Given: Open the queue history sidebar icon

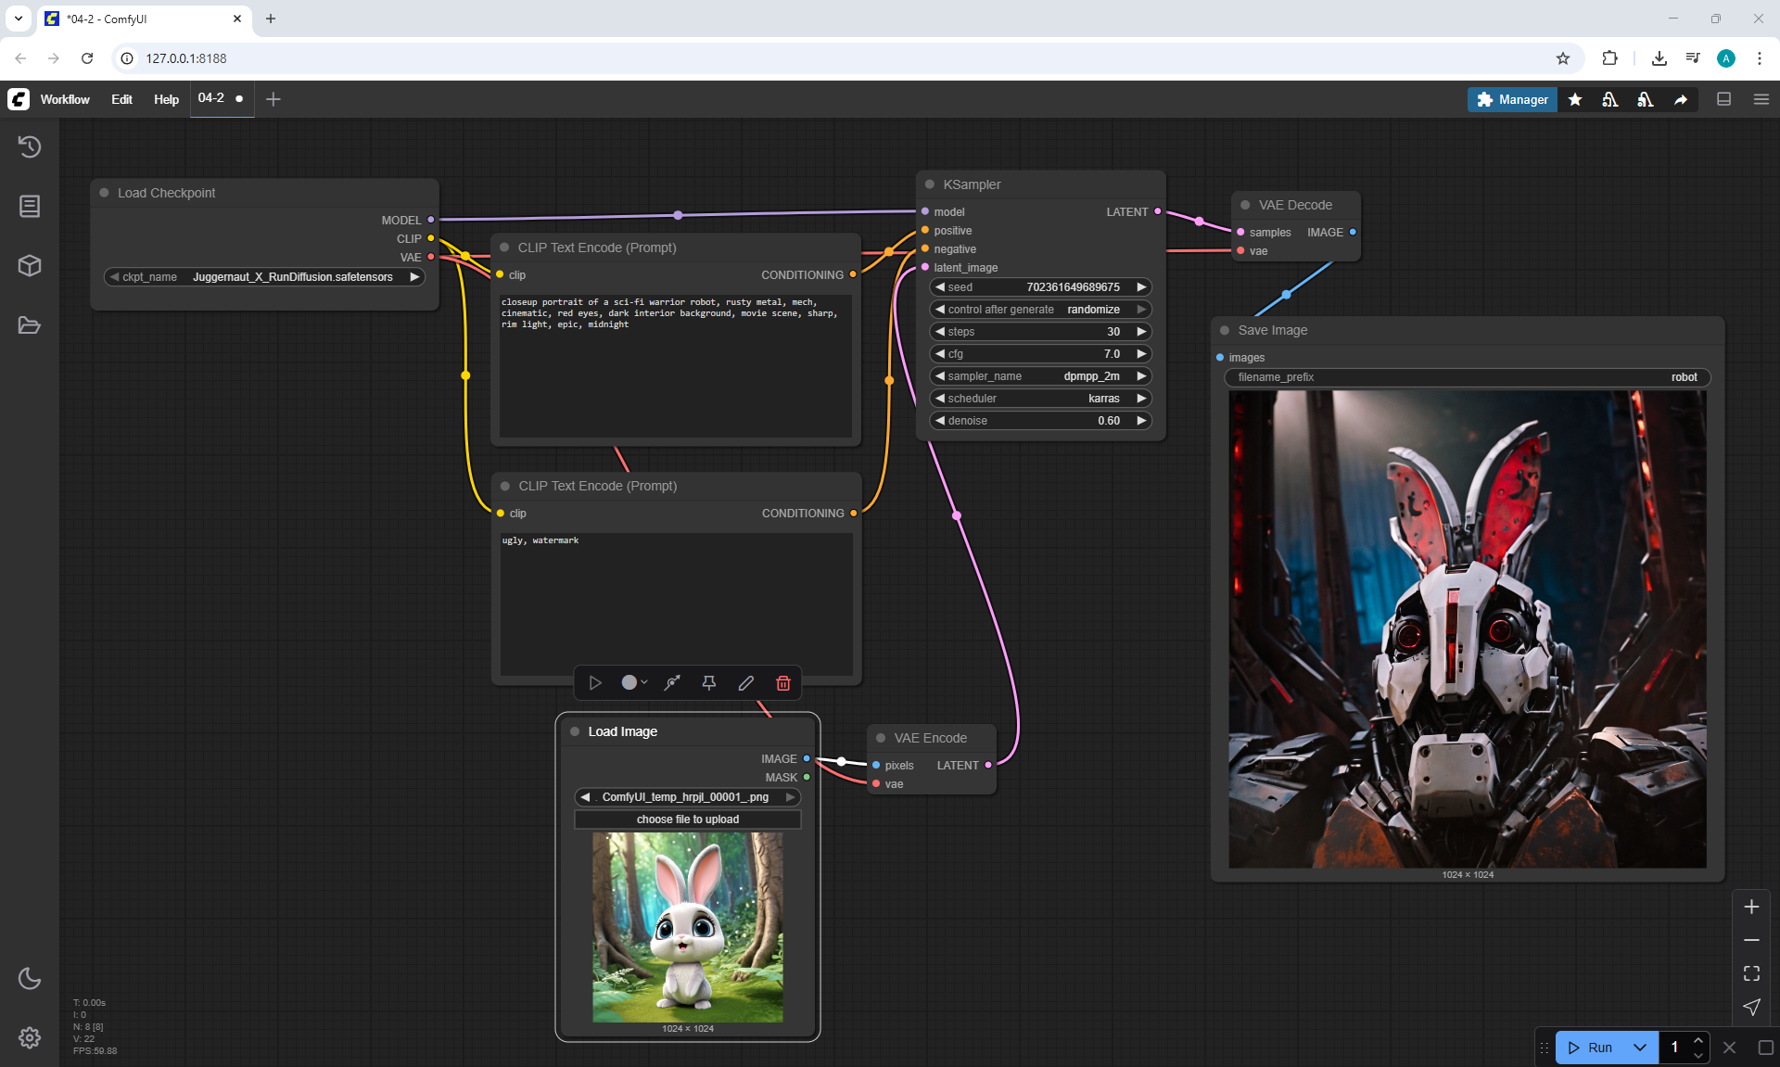Looking at the screenshot, I should pyautogui.click(x=30, y=146).
